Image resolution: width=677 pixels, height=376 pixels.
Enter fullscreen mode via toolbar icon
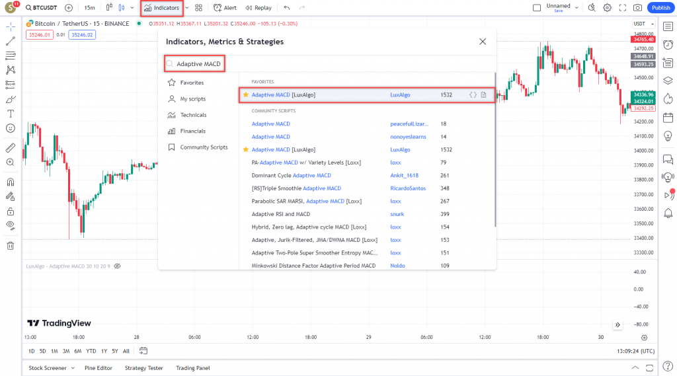tap(622, 8)
